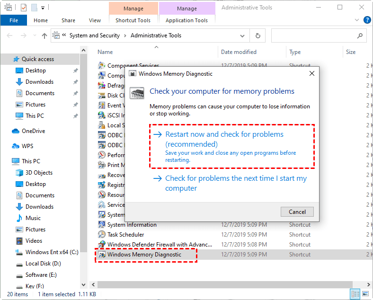Click the Event Viewer icon
373x300 pixels.
click(x=102, y=106)
